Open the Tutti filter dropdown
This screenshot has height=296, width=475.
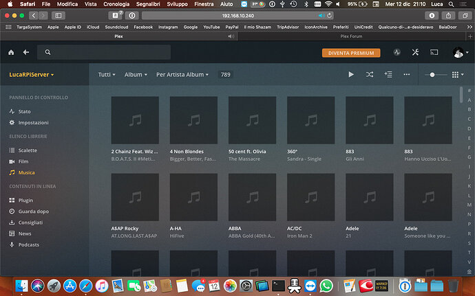click(107, 74)
